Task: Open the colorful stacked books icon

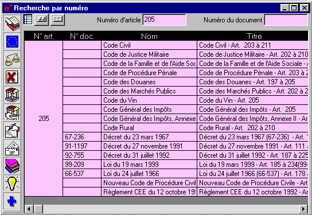Action: [x=12, y=166]
